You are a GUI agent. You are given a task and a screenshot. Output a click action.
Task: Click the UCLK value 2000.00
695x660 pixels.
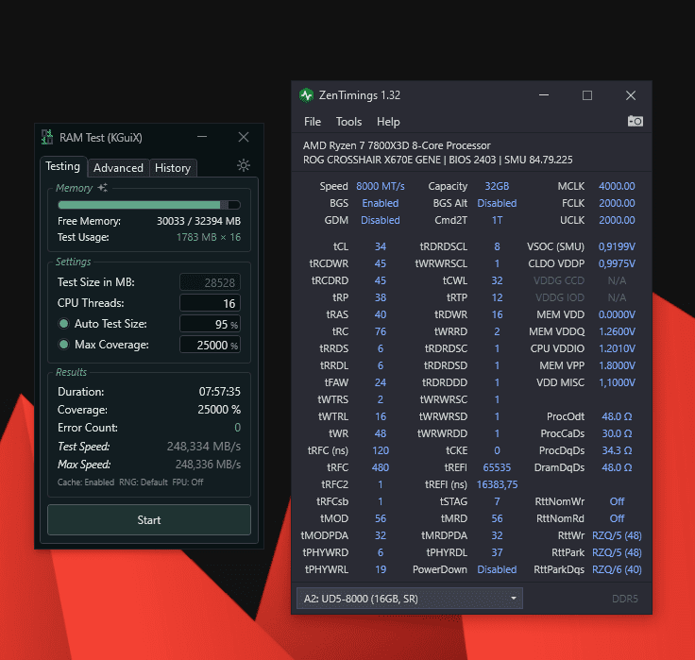[617, 220]
